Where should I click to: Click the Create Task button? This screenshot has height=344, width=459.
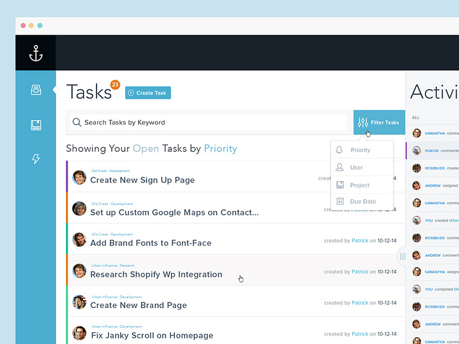click(148, 93)
